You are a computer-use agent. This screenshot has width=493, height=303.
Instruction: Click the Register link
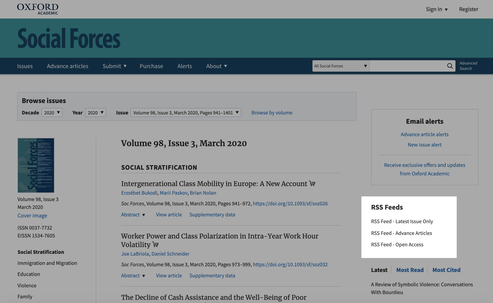(x=469, y=9)
